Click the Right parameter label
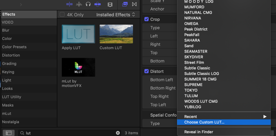 tap(155, 44)
